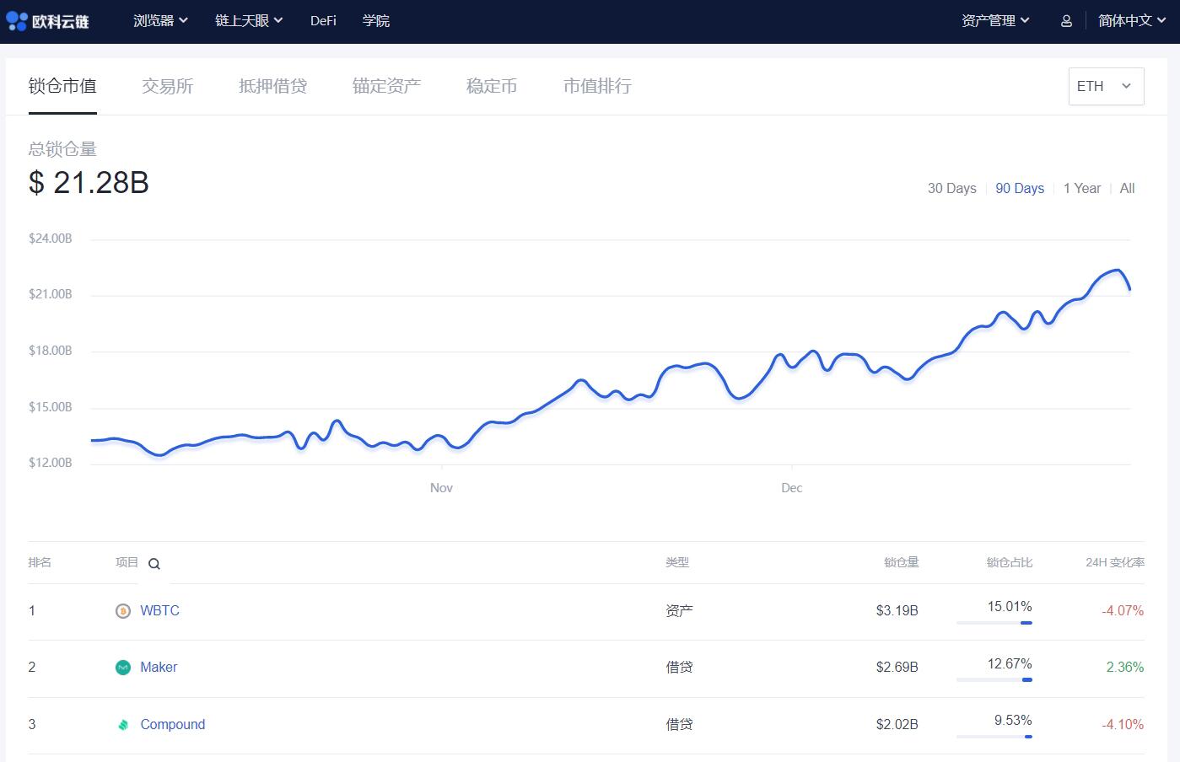Click WBTC's 锁仓占比 progress bar

coord(994,623)
